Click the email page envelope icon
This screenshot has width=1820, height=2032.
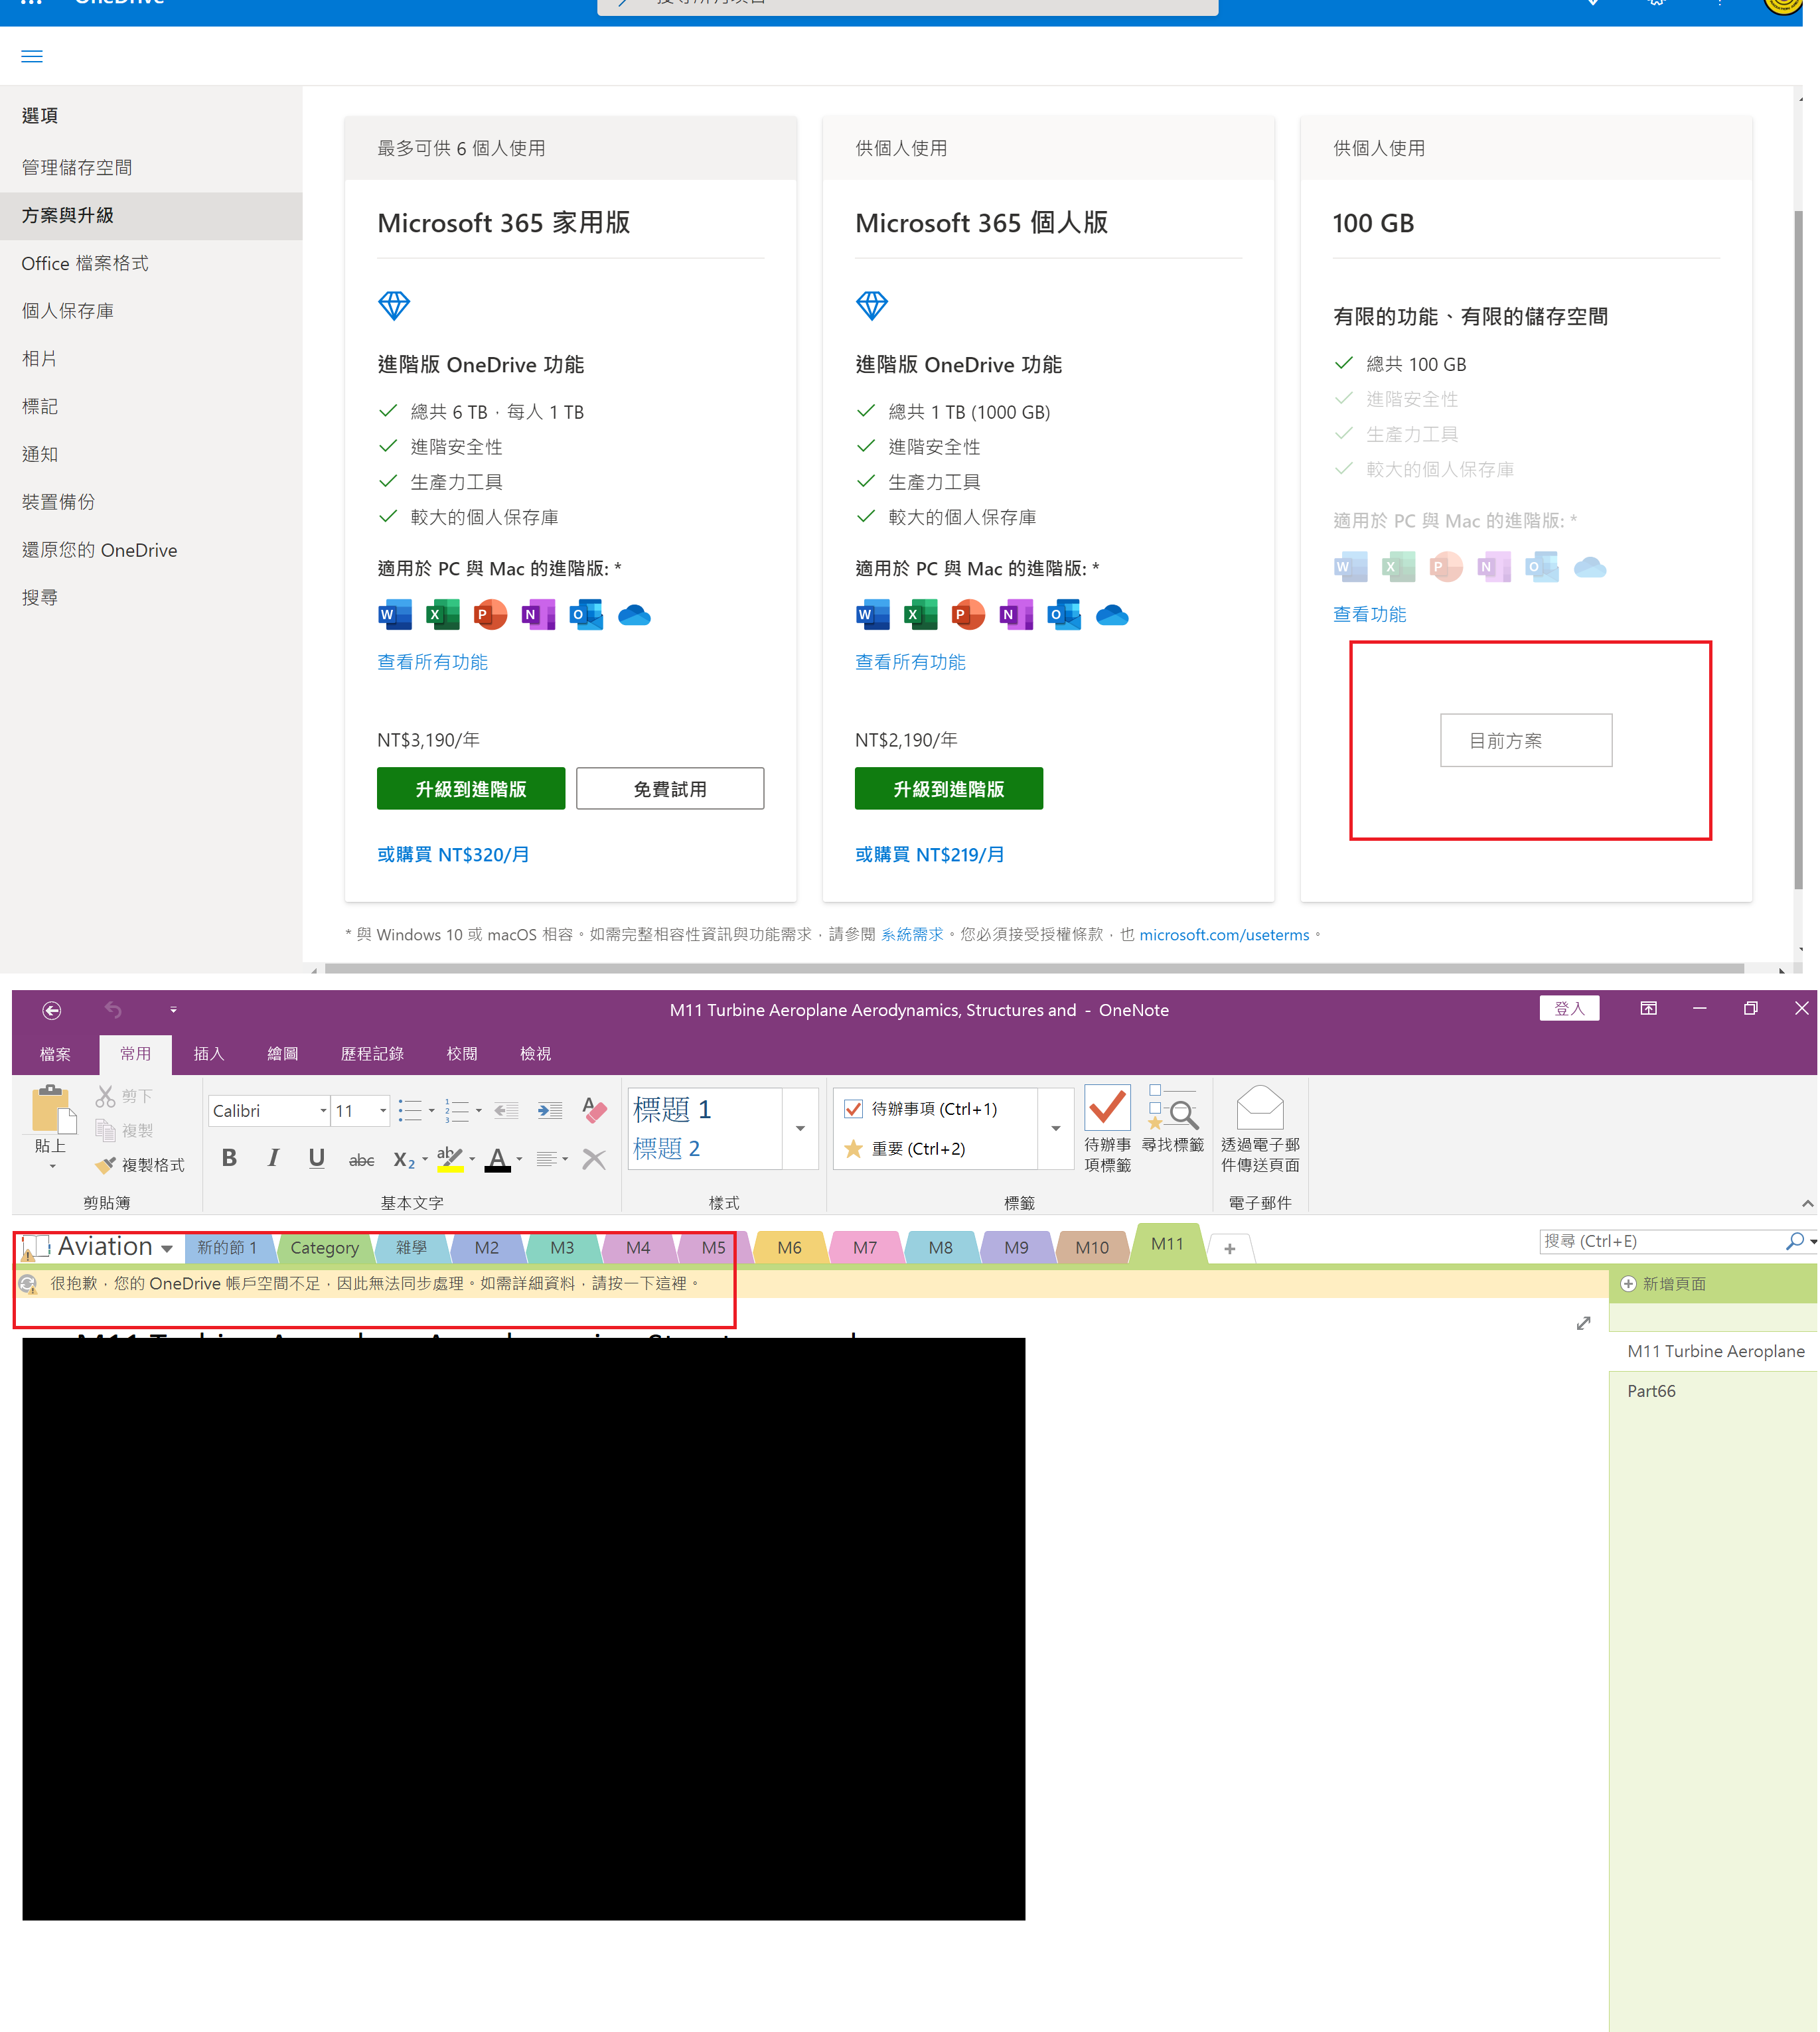1259,1108
